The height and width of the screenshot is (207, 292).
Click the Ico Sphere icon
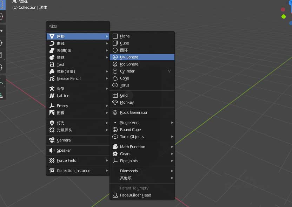tap(115, 64)
